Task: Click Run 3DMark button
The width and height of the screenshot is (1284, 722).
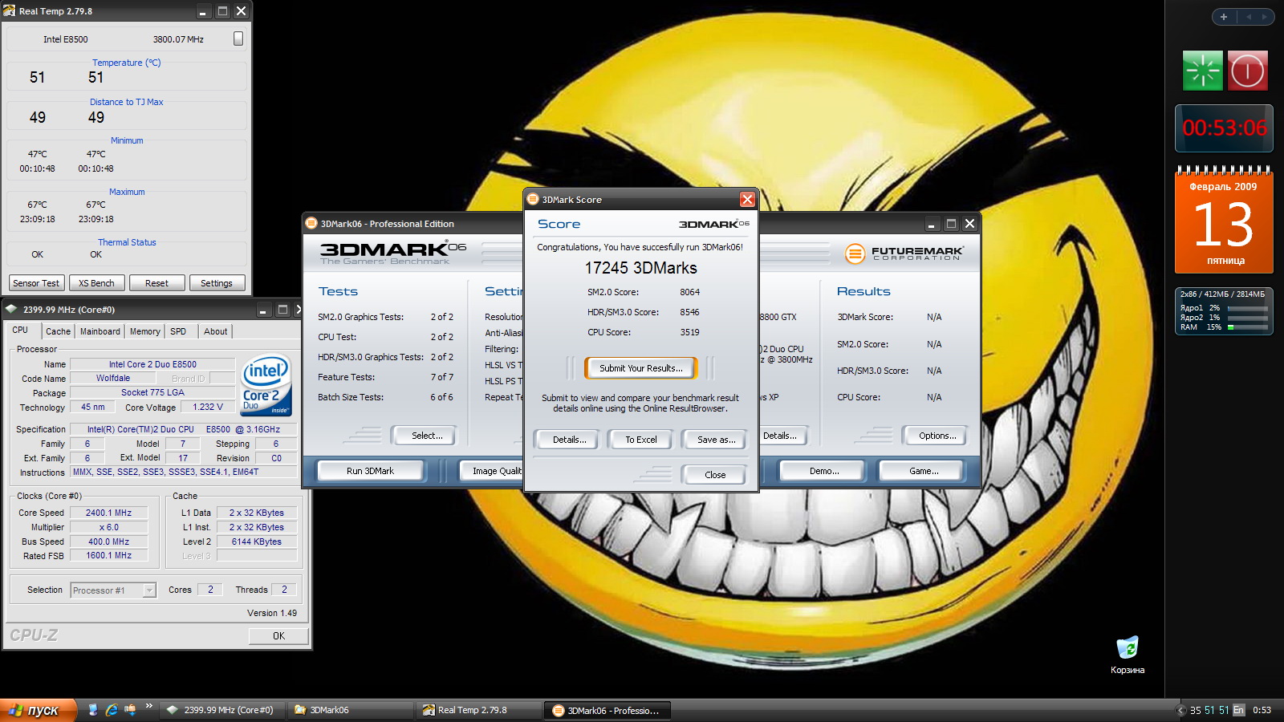Action: 370,471
